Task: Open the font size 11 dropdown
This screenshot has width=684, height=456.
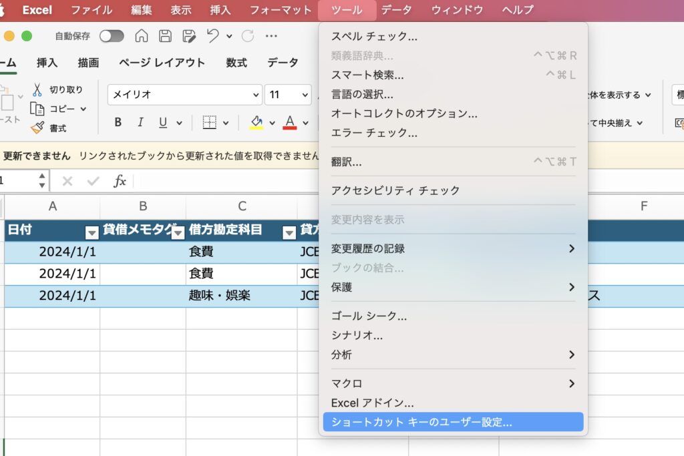Action: pos(305,95)
